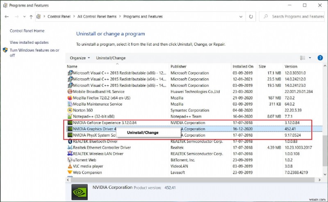Click the 16-12-2020 installed date cell
This screenshot has width=328, height=202.
[x=243, y=129]
